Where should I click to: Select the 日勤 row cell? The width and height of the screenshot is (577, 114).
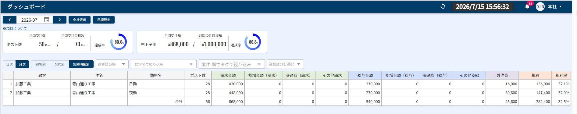pyautogui.click(x=156, y=84)
